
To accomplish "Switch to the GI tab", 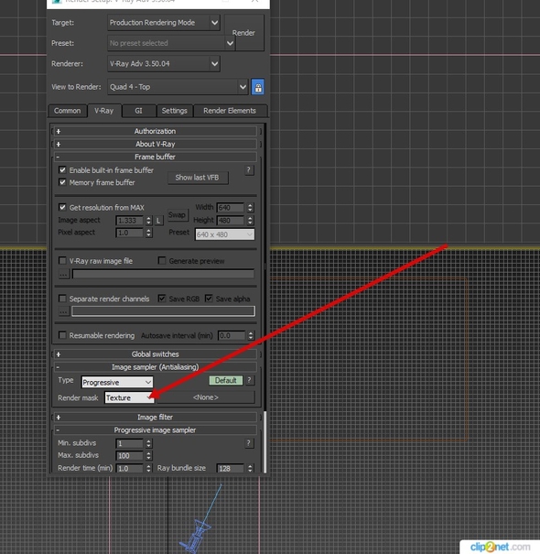I will point(138,111).
